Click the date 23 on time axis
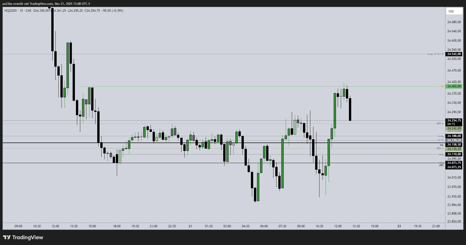The height and width of the screenshot is (245, 466). pyautogui.click(x=399, y=226)
